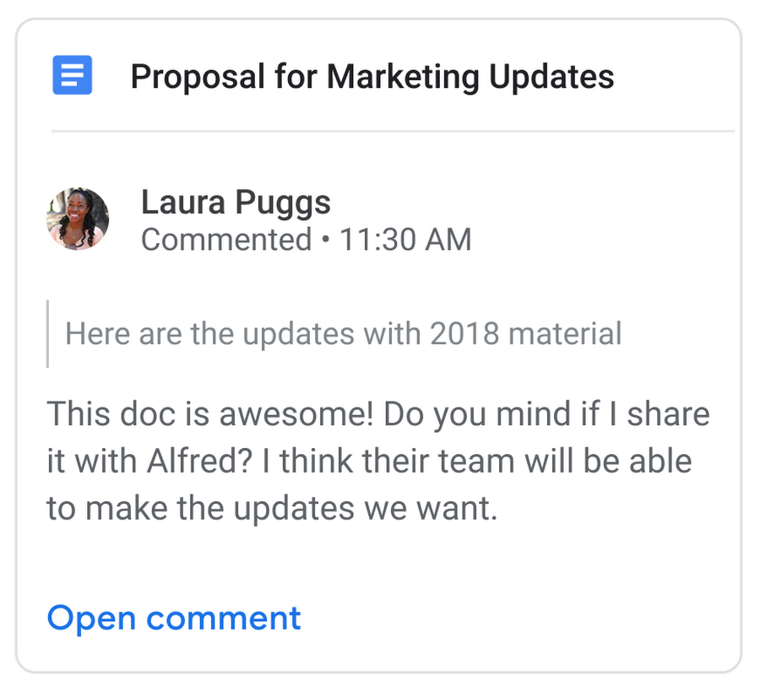Open the Proposal for Marketing Updates title
The image size is (760, 686).
click(372, 77)
